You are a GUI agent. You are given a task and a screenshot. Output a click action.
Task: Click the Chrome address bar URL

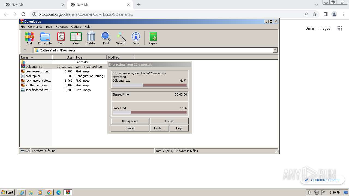pos(86,14)
